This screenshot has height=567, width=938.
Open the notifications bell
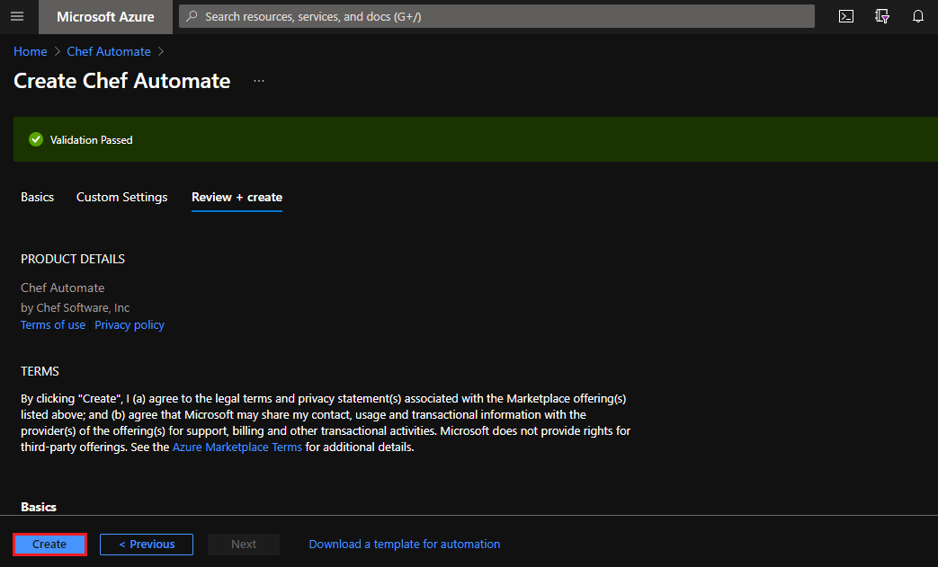pyautogui.click(x=917, y=16)
